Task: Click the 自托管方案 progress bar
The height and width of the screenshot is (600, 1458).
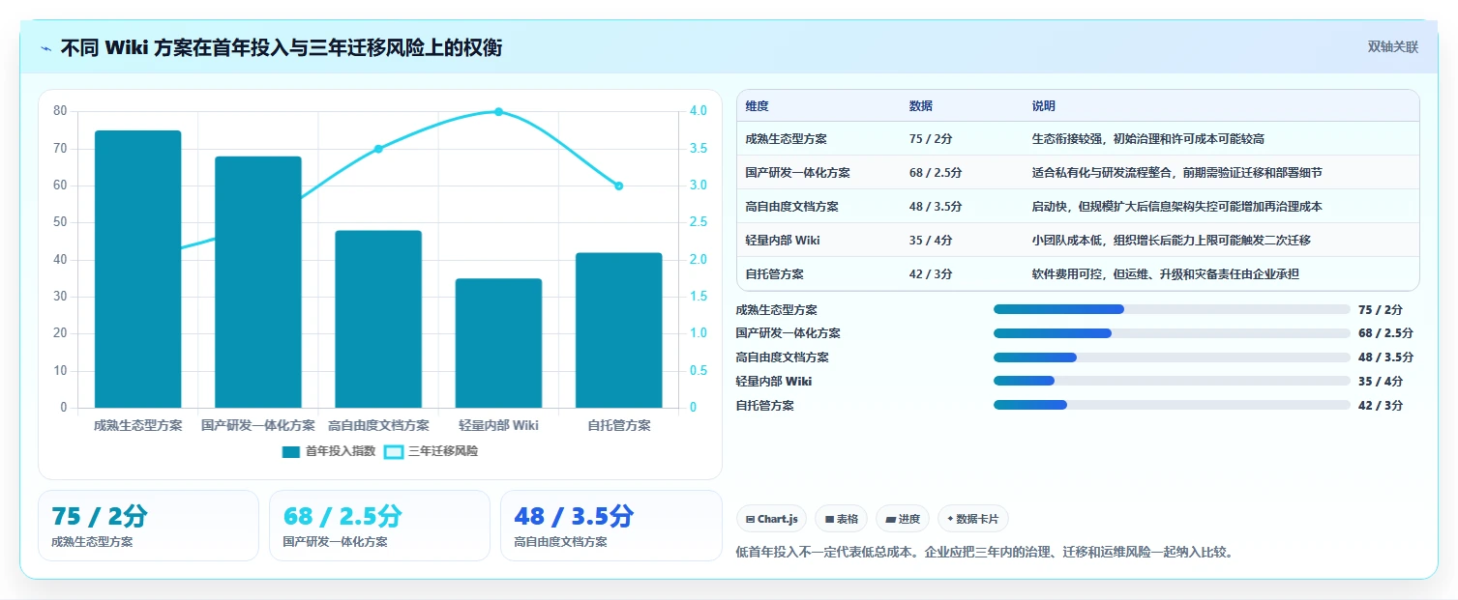Action: [x=1172, y=405]
